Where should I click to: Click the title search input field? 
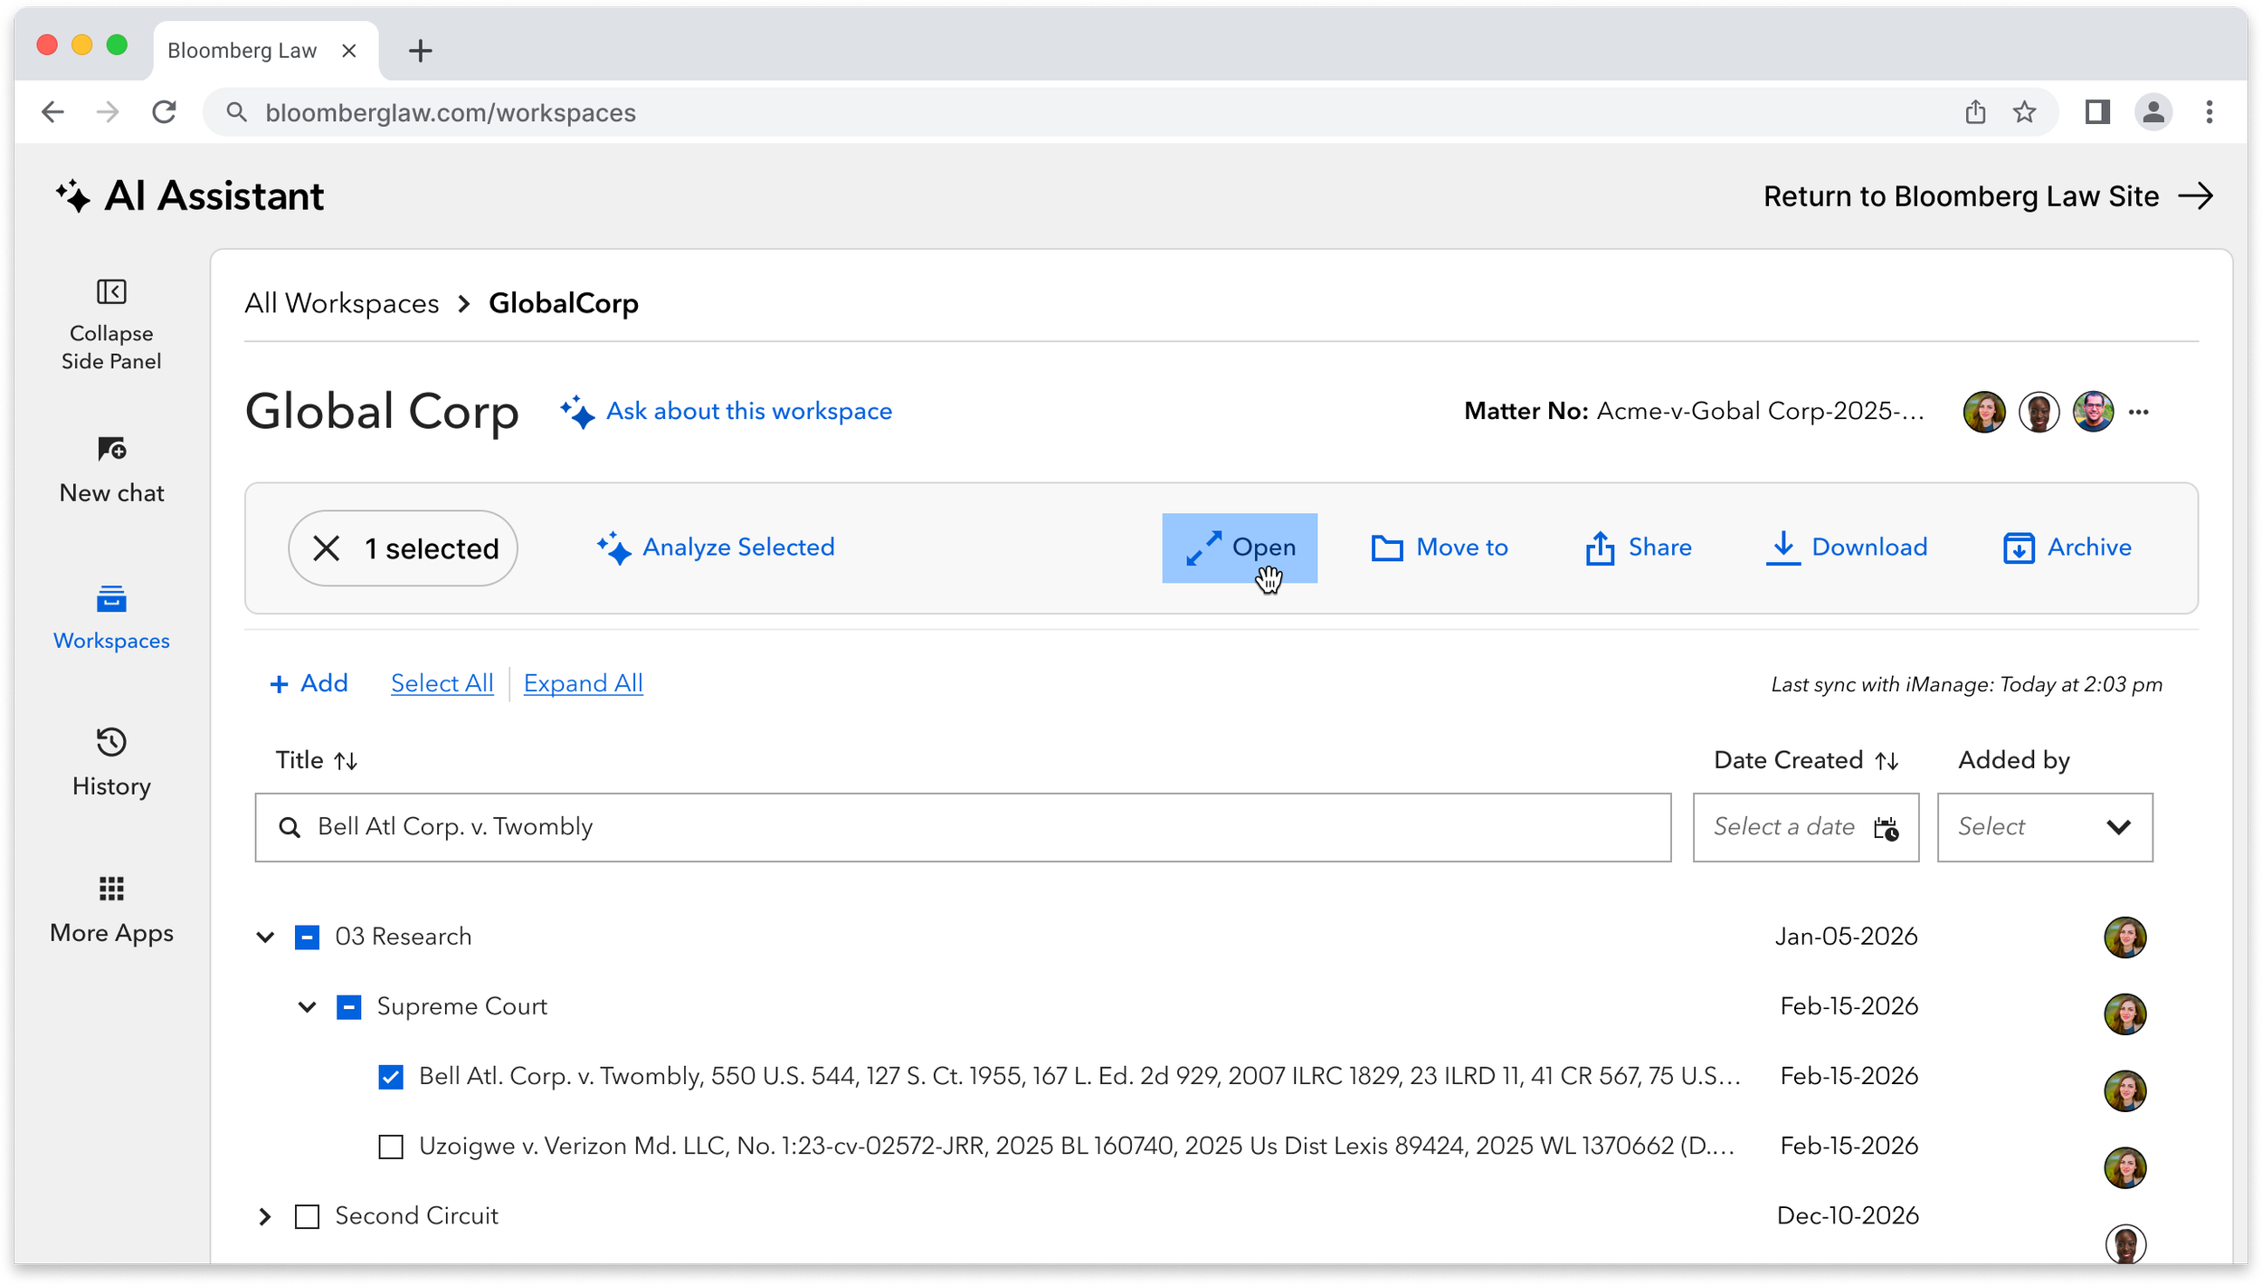(x=962, y=827)
